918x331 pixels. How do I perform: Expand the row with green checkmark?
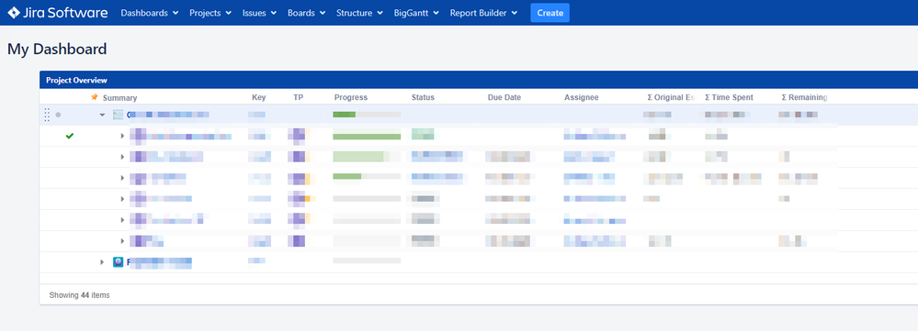123,136
